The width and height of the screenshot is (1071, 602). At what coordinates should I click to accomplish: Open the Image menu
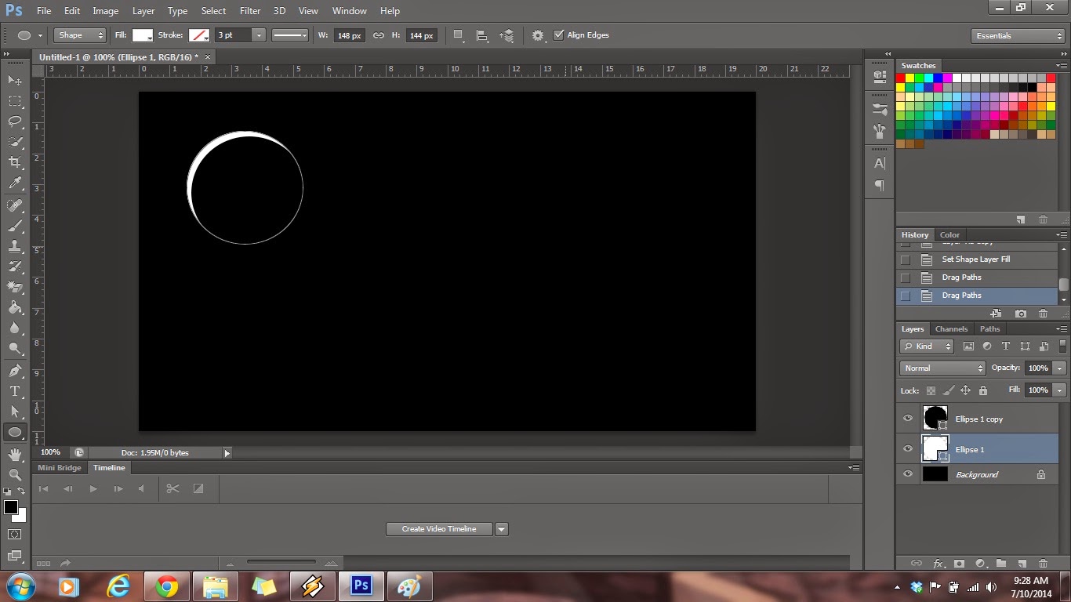click(x=106, y=11)
